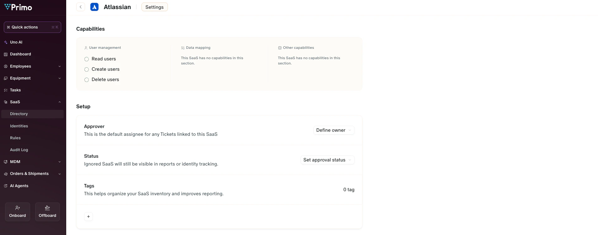Open Set approval status dropdown
Viewport: 598px width, 235px height.
[328, 160]
